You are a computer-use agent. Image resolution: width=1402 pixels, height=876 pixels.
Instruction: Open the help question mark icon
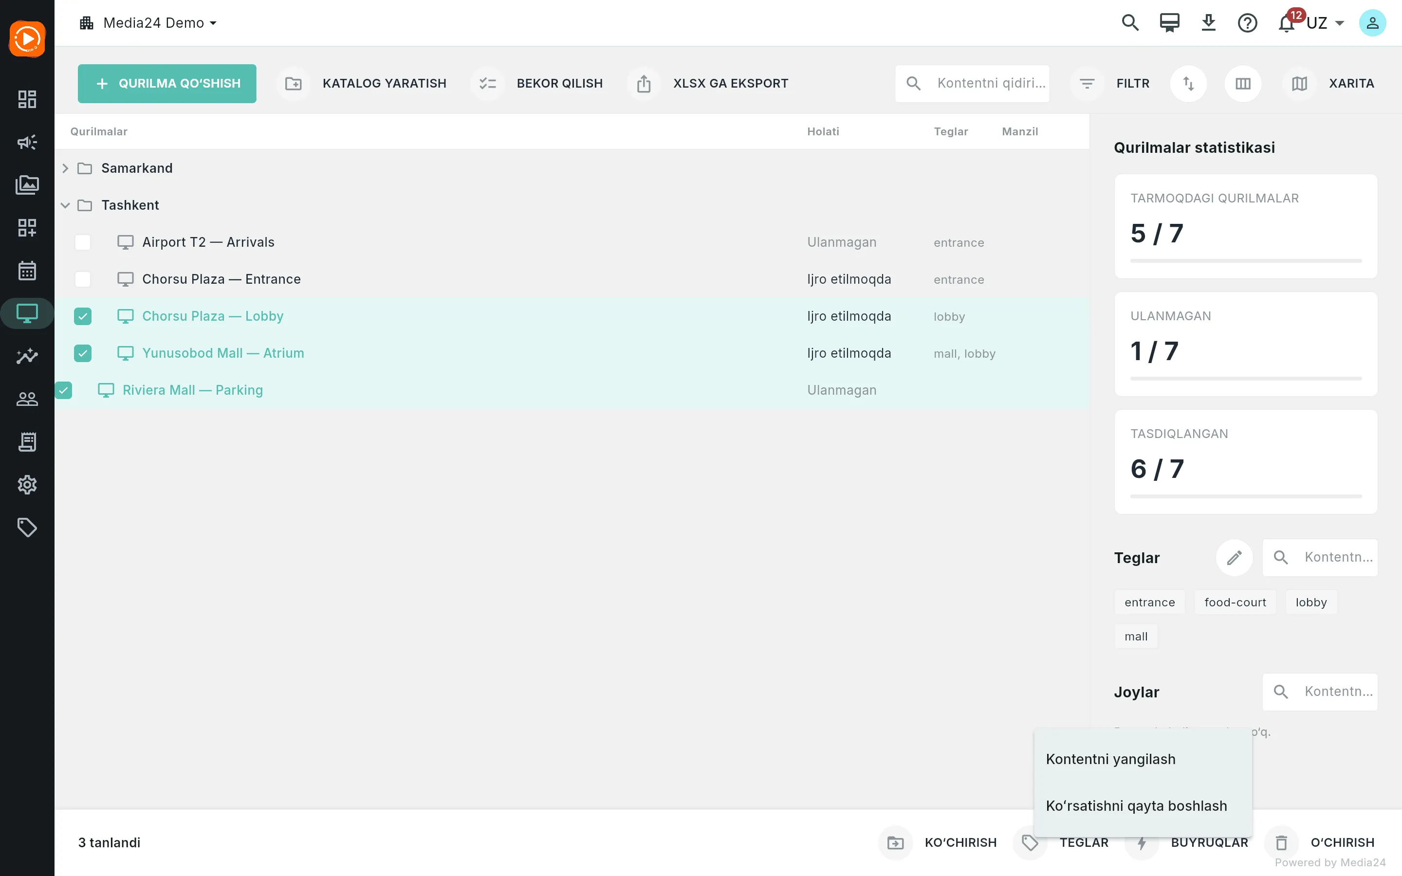click(x=1247, y=23)
